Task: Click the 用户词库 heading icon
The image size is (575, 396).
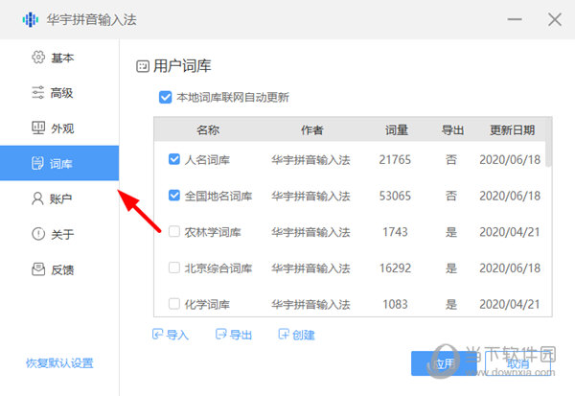Action: point(143,66)
